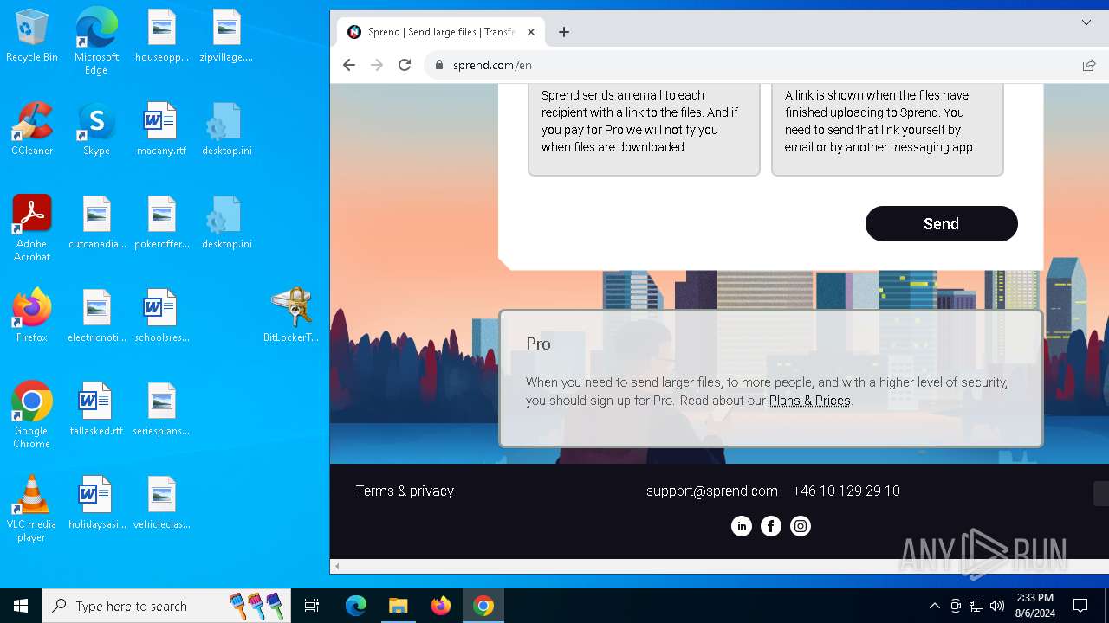The height and width of the screenshot is (623, 1109).
Task: Click the taskbar search box
Action: pyautogui.click(x=166, y=606)
